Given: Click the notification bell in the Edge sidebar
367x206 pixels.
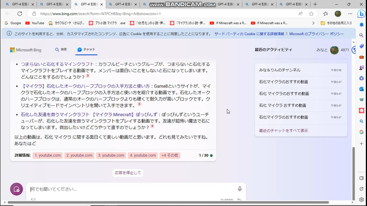Looking at the screenshot, I should [x=361, y=25].
